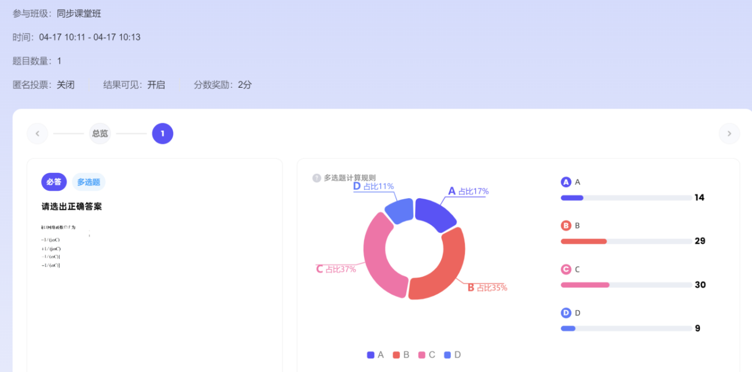Click the 多选题 question type tag
The height and width of the screenshot is (372, 752).
(x=89, y=182)
